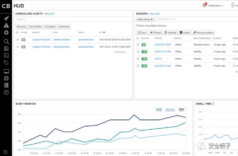Focus the Search by host field
Image resolution: width=238 pixels, height=156 pixels.
197,19
